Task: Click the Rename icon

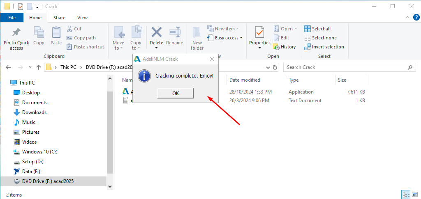Action: pos(174,32)
